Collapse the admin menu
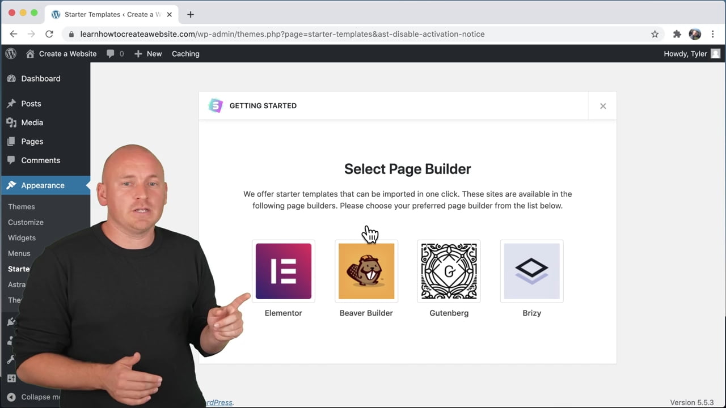 (34, 397)
